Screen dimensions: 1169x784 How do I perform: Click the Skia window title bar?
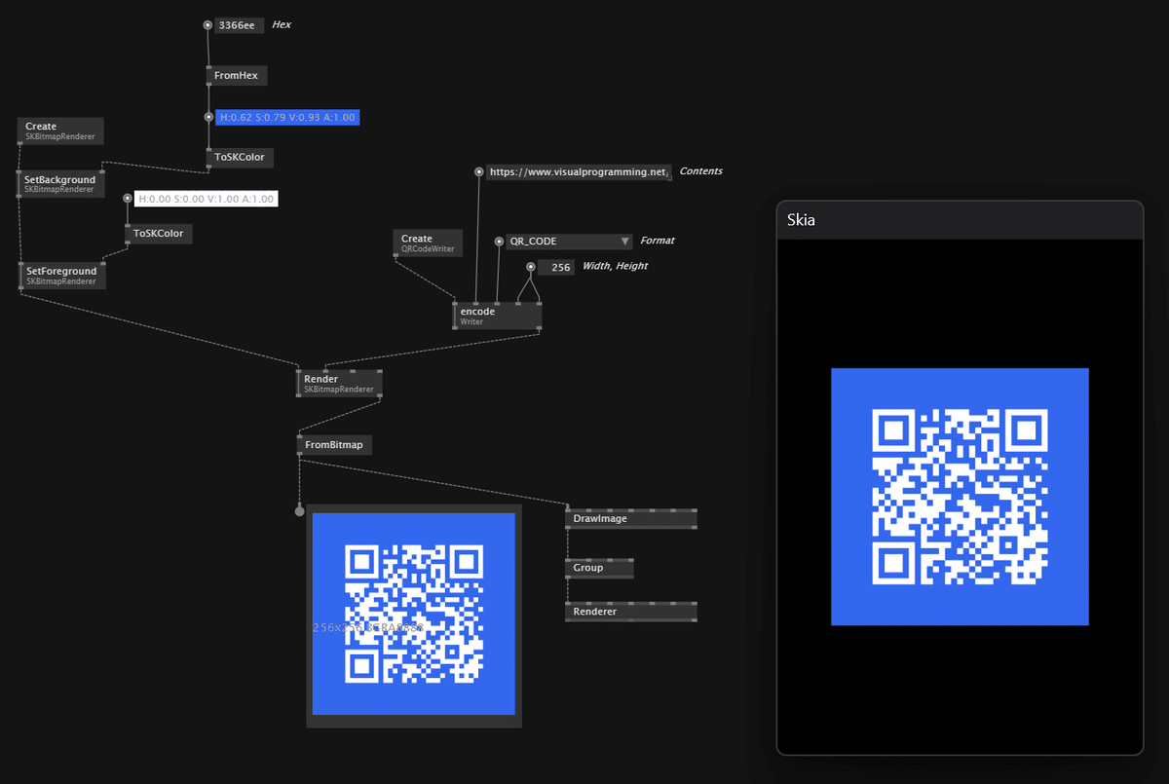(x=960, y=220)
